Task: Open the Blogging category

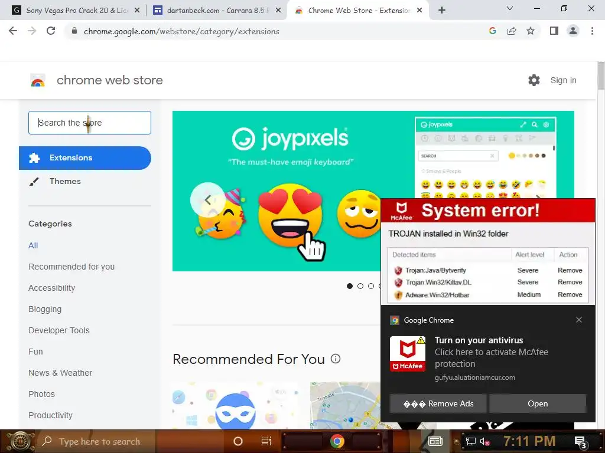Action: click(x=45, y=309)
